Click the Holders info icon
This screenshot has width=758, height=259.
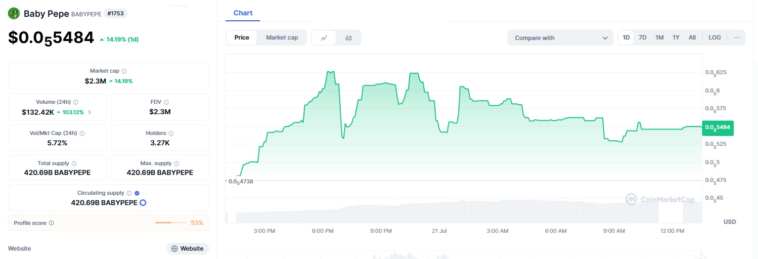(171, 133)
